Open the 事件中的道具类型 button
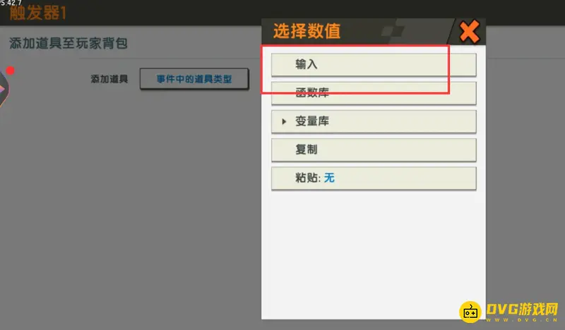The height and width of the screenshot is (330, 565). 194,79
